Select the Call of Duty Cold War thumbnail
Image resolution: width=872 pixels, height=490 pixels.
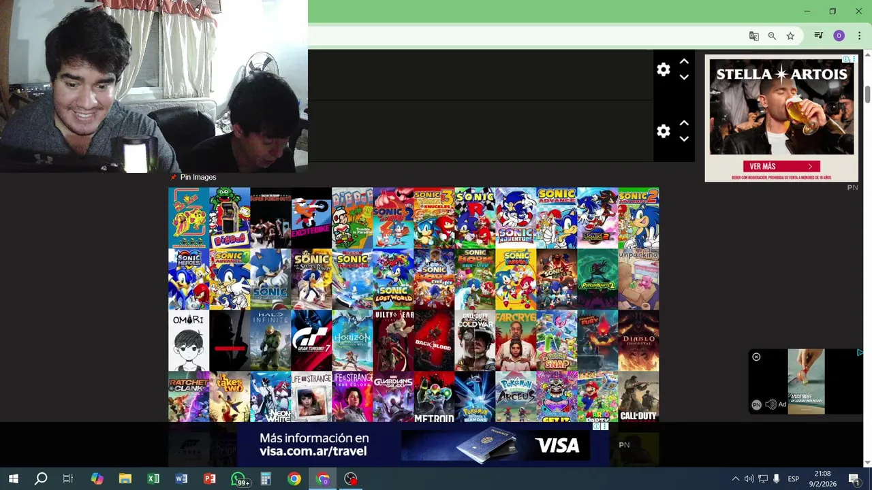pos(475,340)
